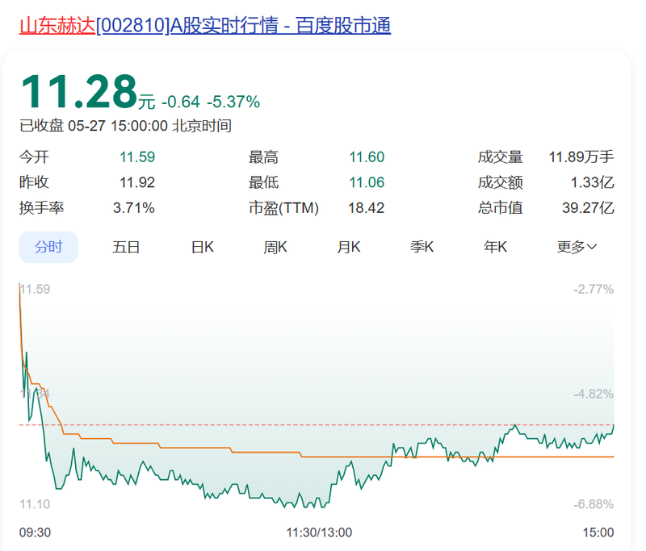Switch to the 五日 tab
This screenshot has width=646, height=551.
coord(126,247)
